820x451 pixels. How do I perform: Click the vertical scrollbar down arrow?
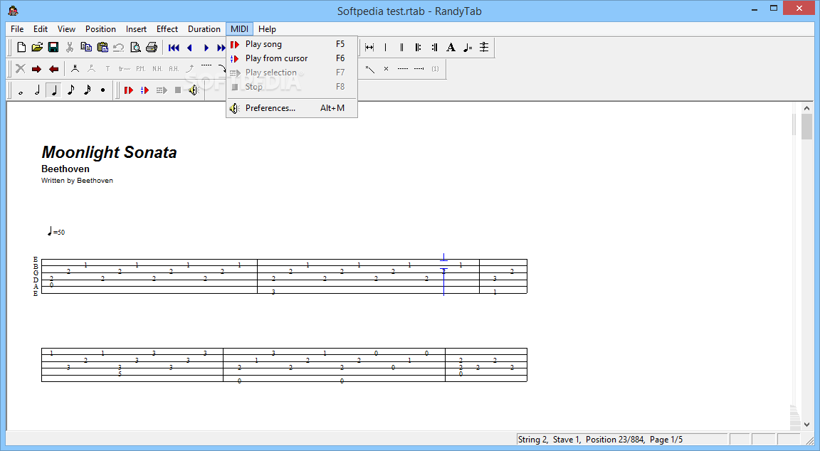tap(806, 425)
